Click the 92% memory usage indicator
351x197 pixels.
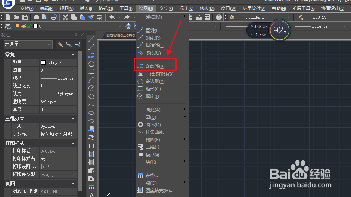click(x=280, y=30)
